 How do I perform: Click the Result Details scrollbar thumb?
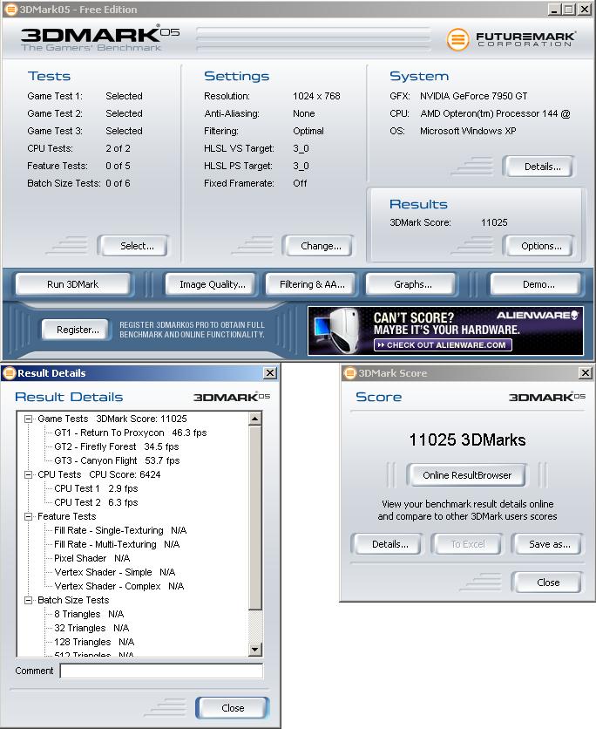(x=255, y=517)
